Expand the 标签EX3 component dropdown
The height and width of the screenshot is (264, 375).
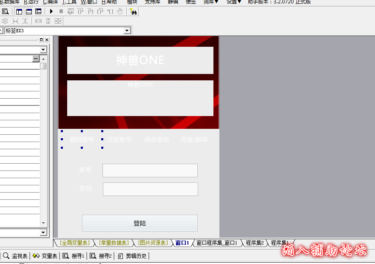pyautogui.click(x=127, y=31)
